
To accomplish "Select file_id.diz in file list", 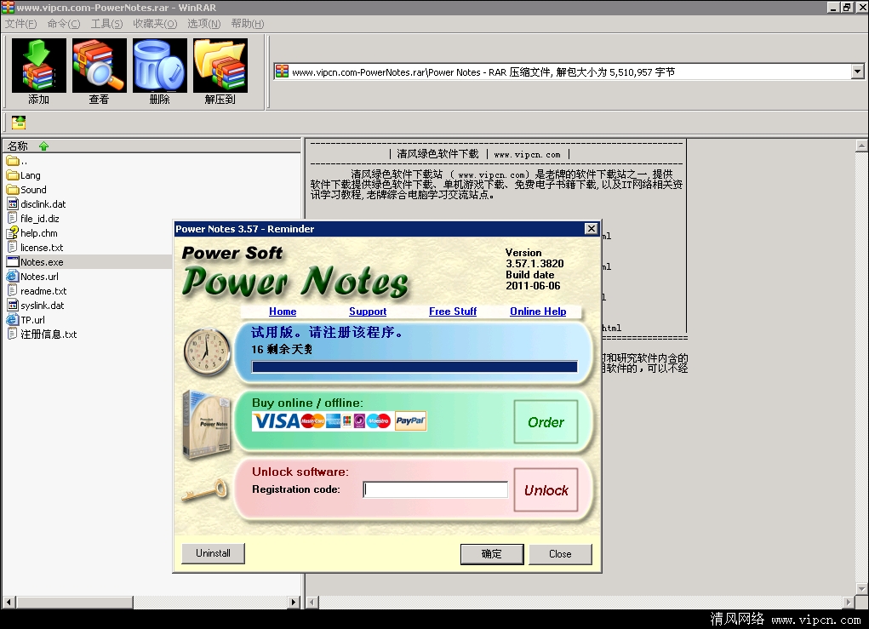I will [33, 219].
